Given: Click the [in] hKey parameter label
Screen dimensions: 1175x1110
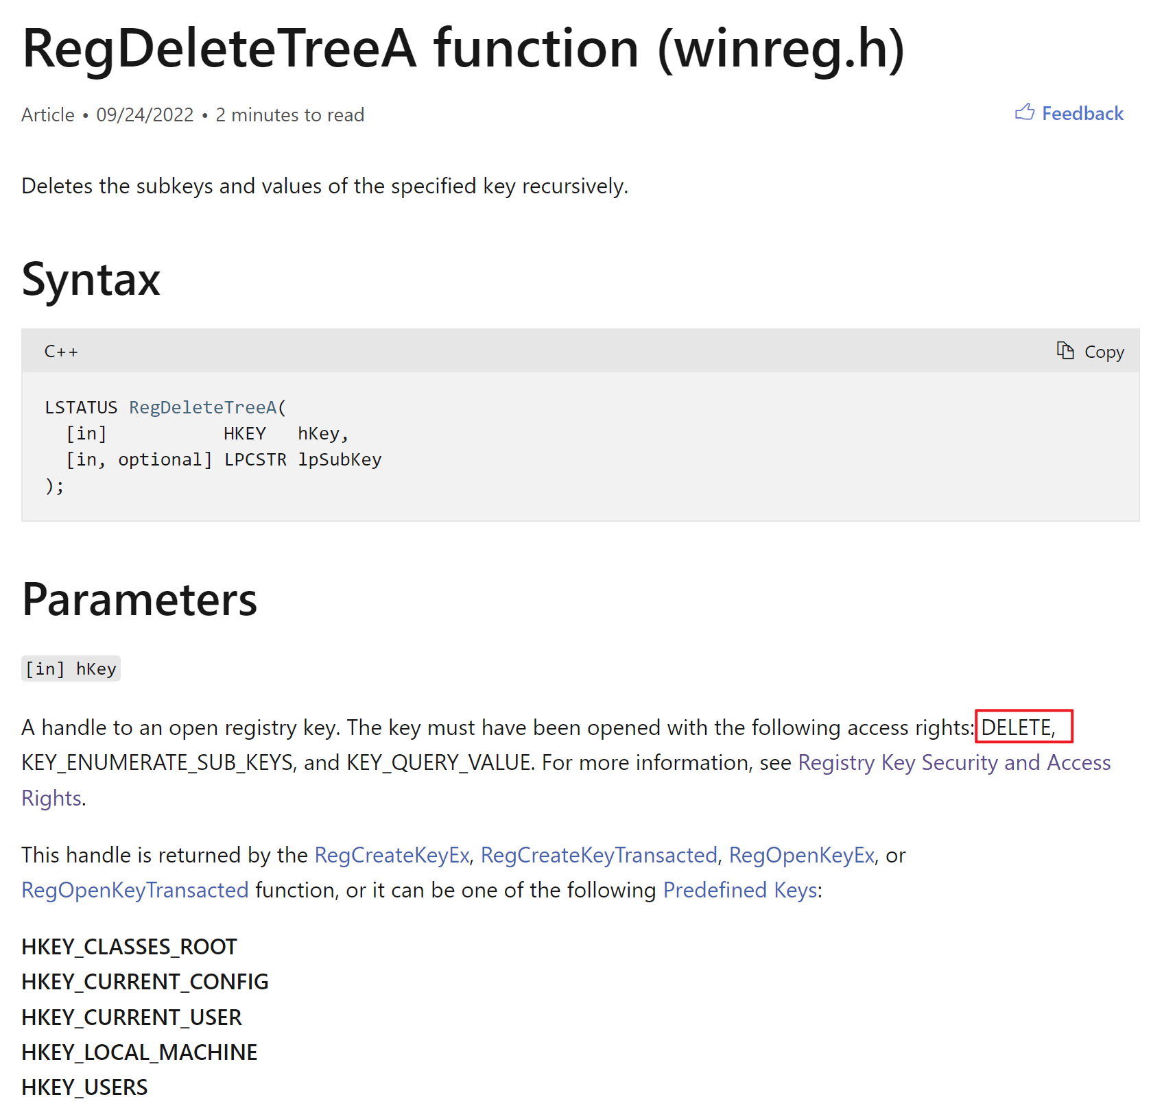Looking at the screenshot, I should [x=71, y=668].
